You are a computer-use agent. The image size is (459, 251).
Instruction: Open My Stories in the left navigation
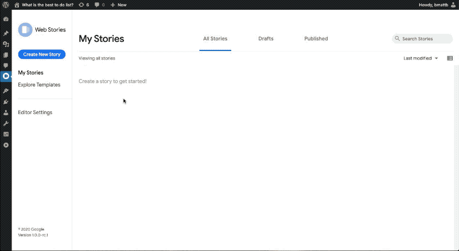[x=31, y=73]
